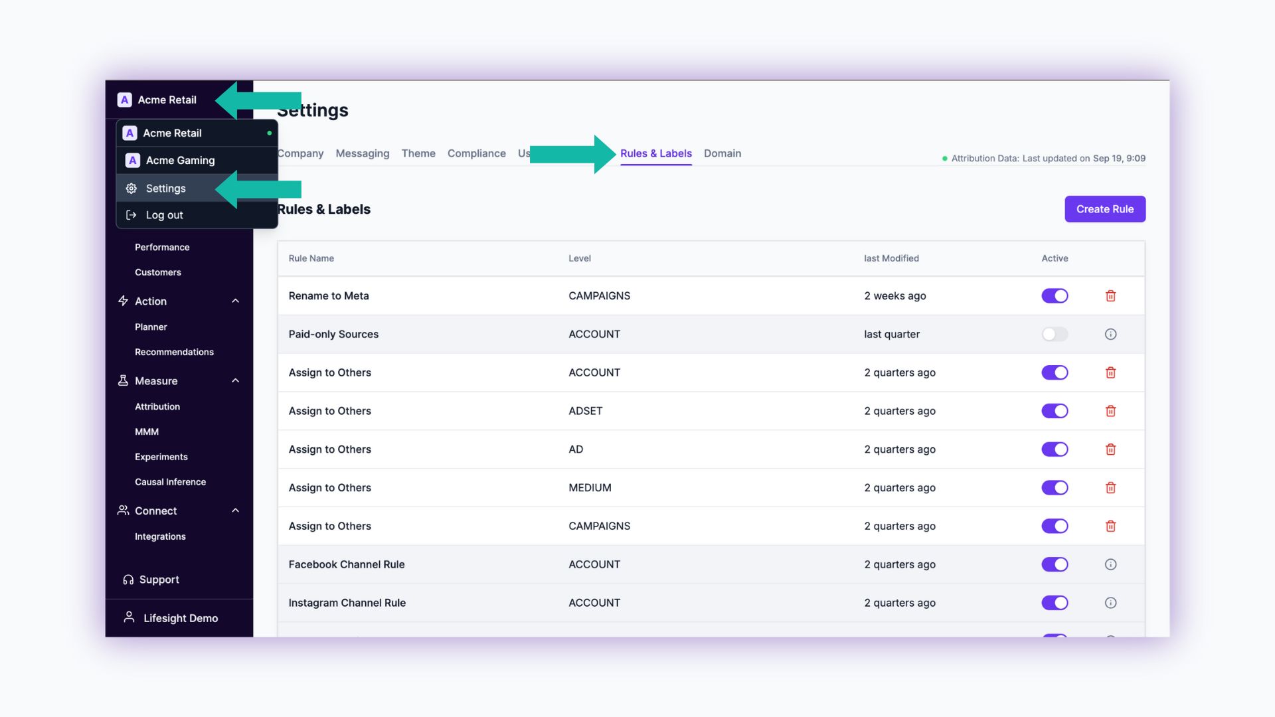Viewport: 1275px width, 717px height.
Task: Switch to the Domain tab
Action: click(722, 153)
